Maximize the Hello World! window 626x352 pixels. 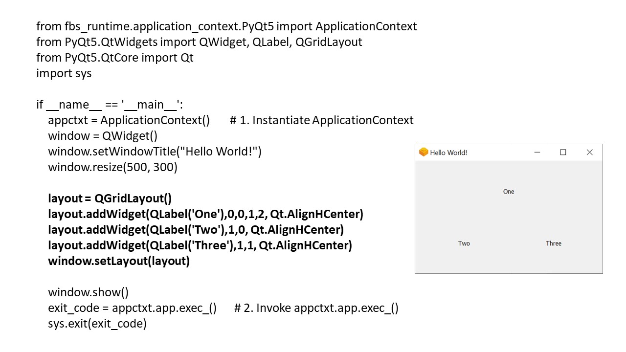click(563, 153)
